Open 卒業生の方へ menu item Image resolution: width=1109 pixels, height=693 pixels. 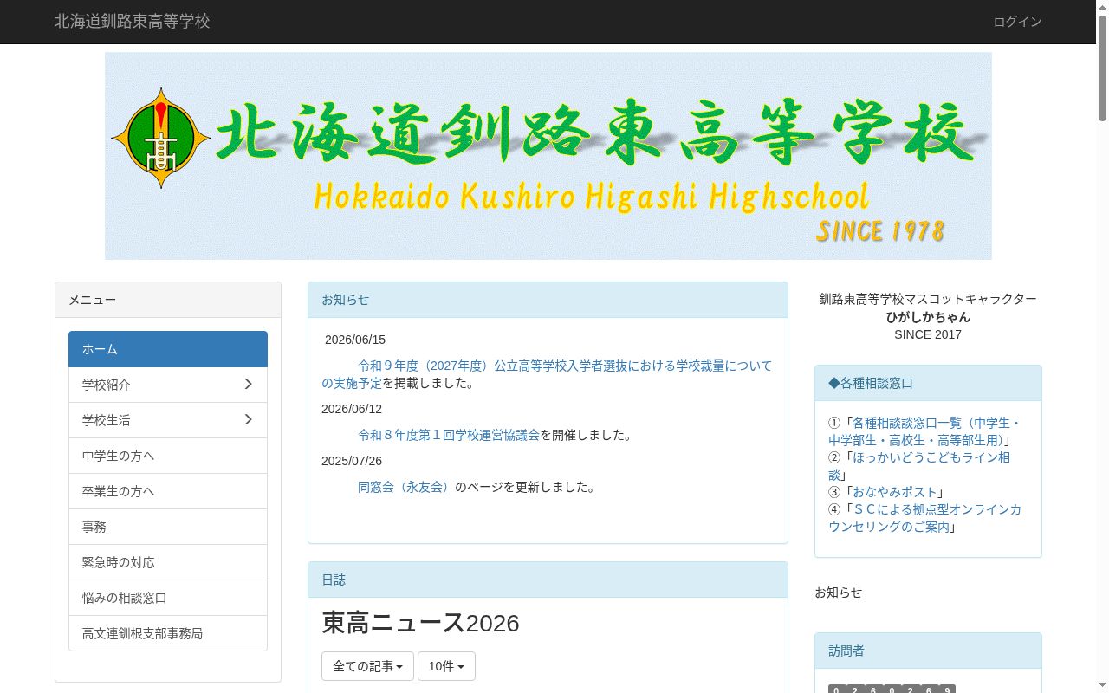(x=168, y=491)
